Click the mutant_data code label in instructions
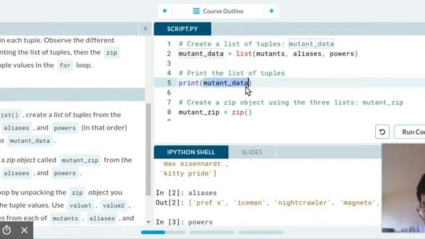Screen dimensions: 425x239 (x=30, y=141)
